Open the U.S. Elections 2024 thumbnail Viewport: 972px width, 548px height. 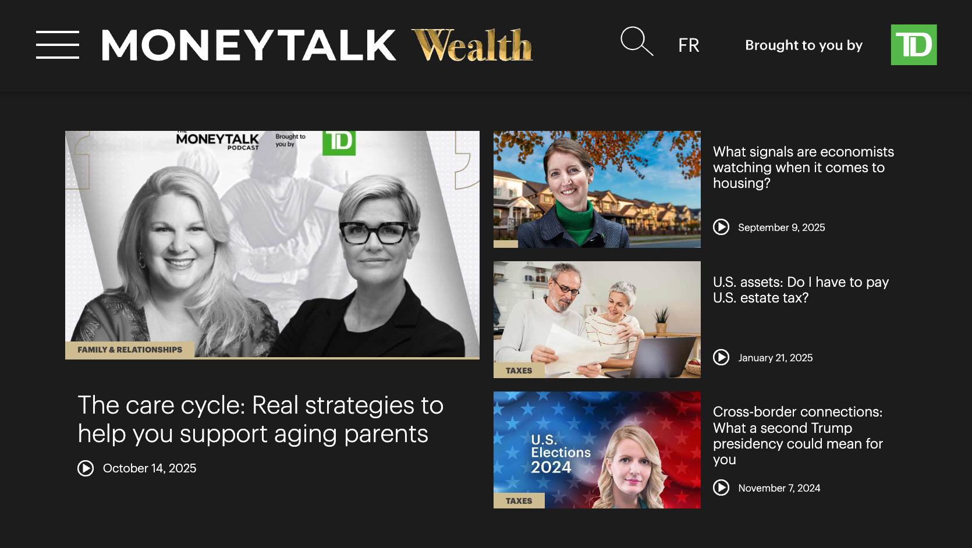tap(597, 450)
